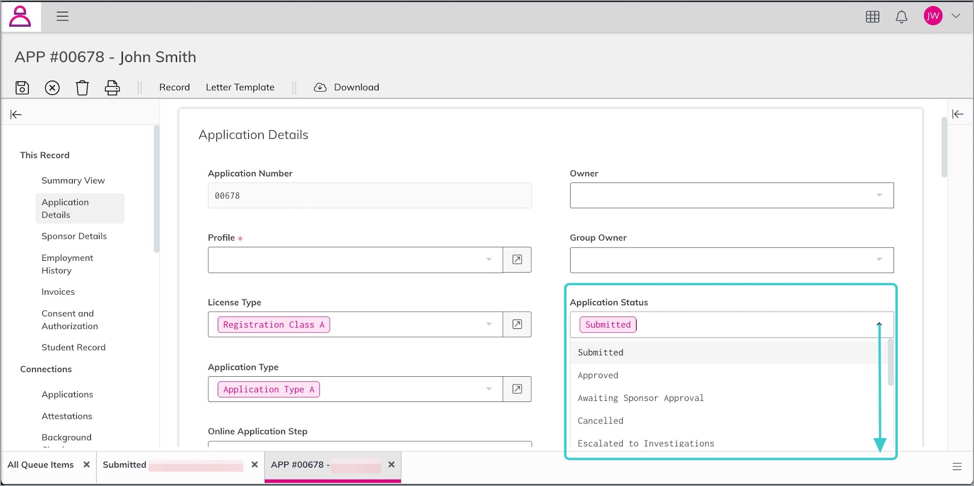Save the record with disk icon
974x486 pixels.
pyautogui.click(x=22, y=88)
